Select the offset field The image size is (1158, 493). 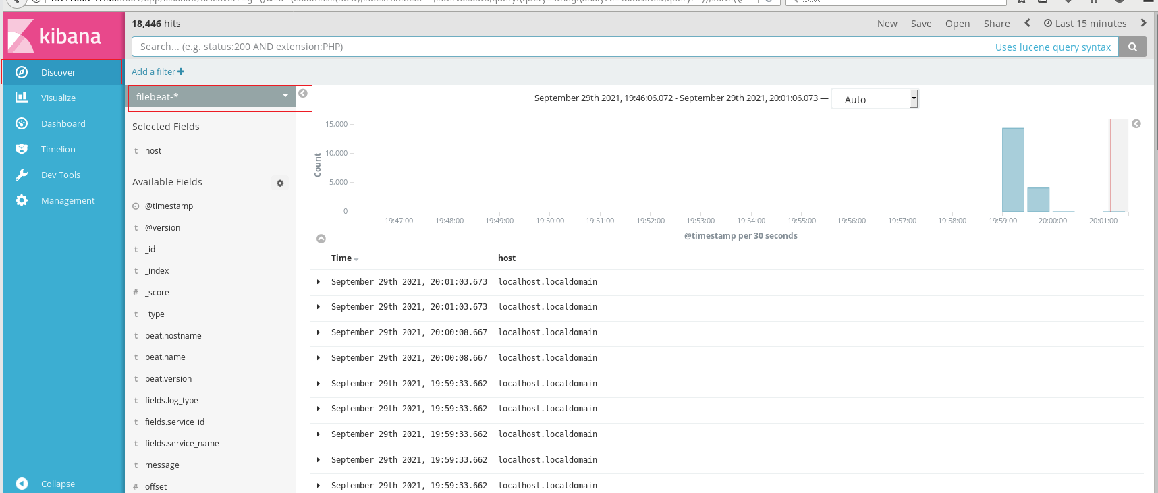click(x=156, y=486)
